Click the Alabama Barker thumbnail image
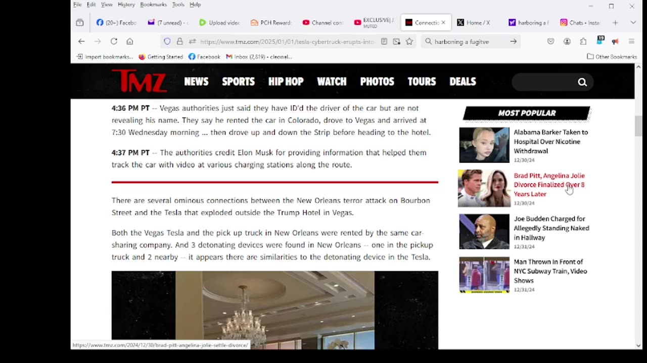Image resolution: width=647 pixels, height=363 pixels. pyautogui.click(x=484, y=145)
